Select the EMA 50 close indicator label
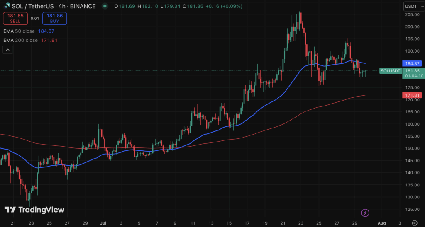Viewport: 425px width, 227px height. [x=19, y=31]
